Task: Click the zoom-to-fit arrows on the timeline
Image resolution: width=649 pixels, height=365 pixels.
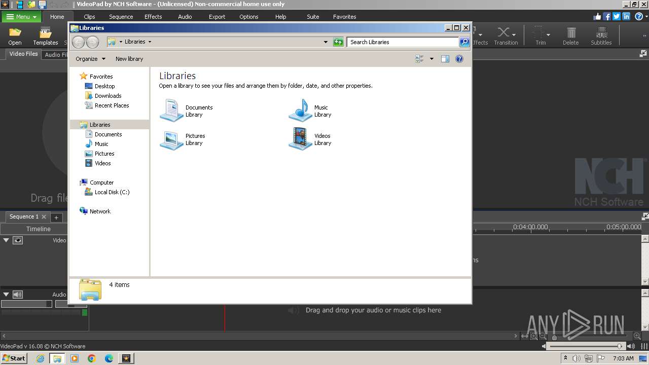Action: tap(525, 336)
